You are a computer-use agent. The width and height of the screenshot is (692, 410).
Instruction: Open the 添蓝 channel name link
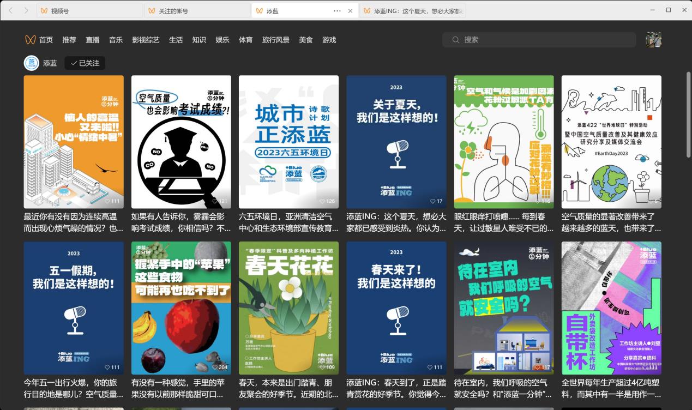pyautogui.click(x=50, y=63)
